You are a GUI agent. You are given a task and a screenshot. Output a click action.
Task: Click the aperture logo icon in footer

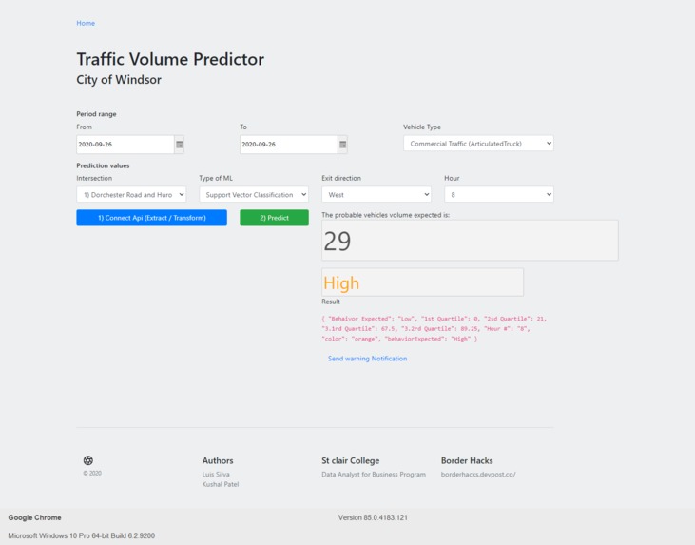88,460
